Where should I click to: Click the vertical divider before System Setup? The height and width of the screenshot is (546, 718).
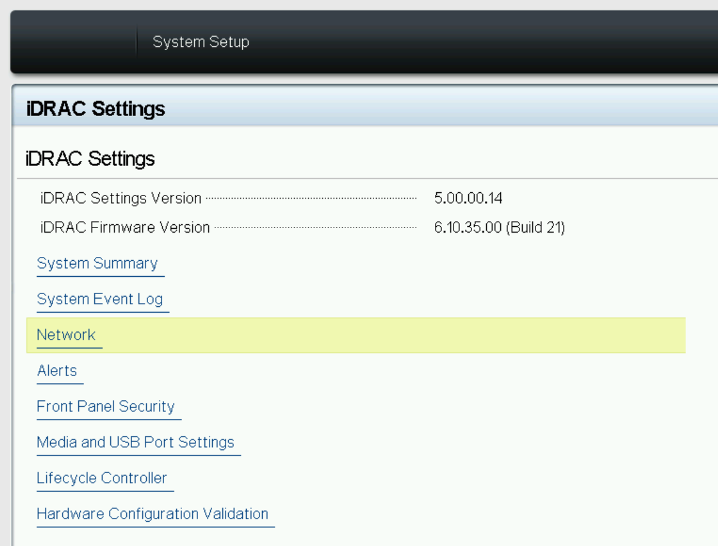pyautogui.click(x=136, y=42)
